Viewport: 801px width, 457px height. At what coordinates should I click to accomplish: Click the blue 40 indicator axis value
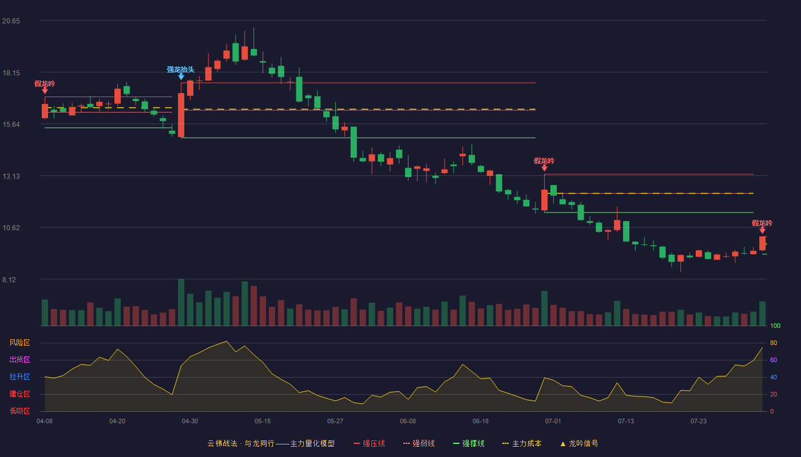click(774, 377)
